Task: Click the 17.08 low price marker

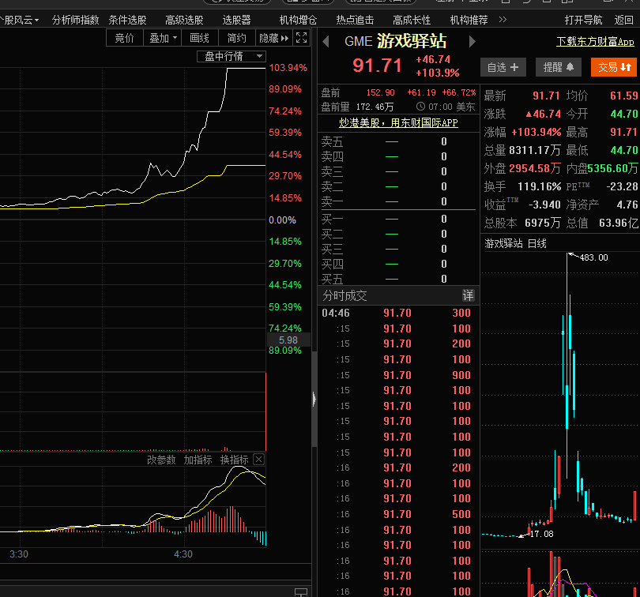Action: pyautogui.click(x=541, y=534)
